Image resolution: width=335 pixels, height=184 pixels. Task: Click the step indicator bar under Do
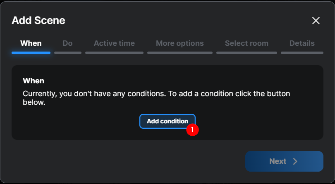coord(68,53)
